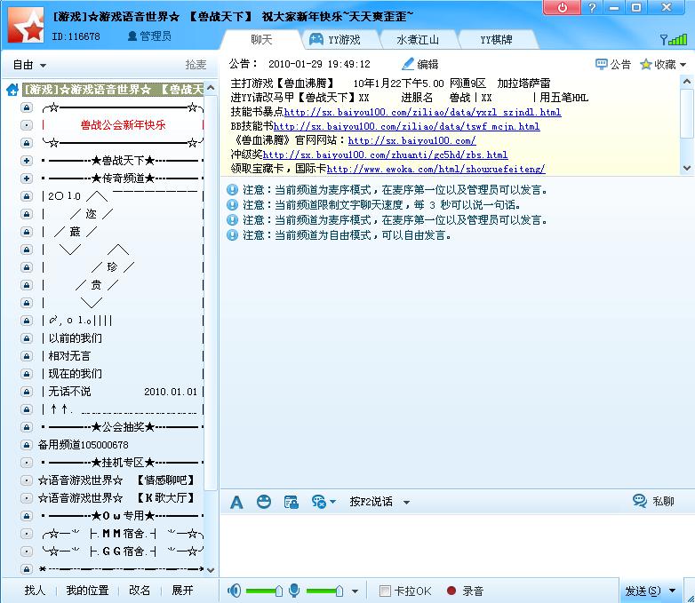Switch to the 水煮江山 tab
Image resolution: width=695 pixels, height=603 pixels.
417,39
